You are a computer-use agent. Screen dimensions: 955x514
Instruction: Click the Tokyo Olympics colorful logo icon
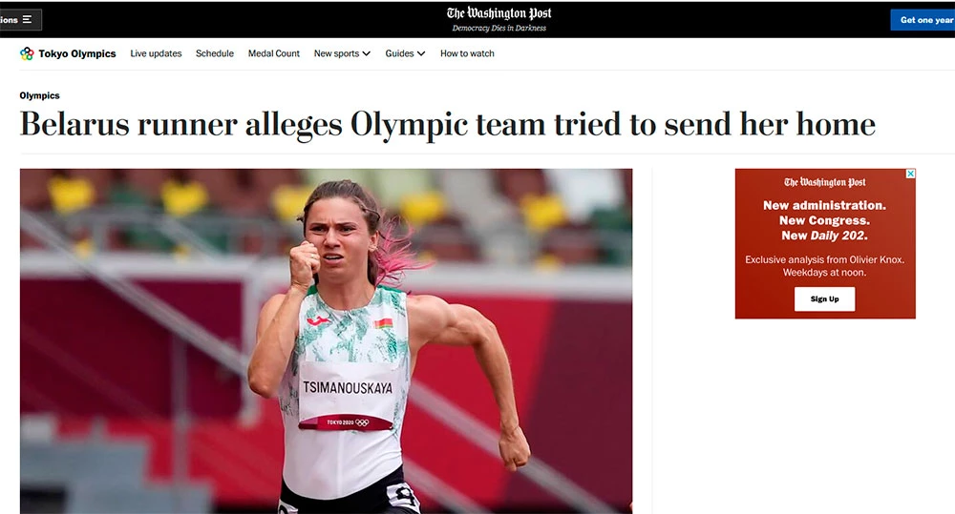point(27,53)
